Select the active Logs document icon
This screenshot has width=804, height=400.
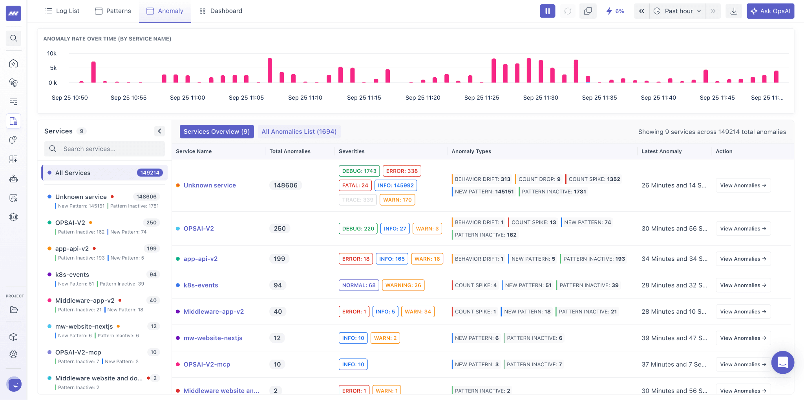(x=13, y=121)
